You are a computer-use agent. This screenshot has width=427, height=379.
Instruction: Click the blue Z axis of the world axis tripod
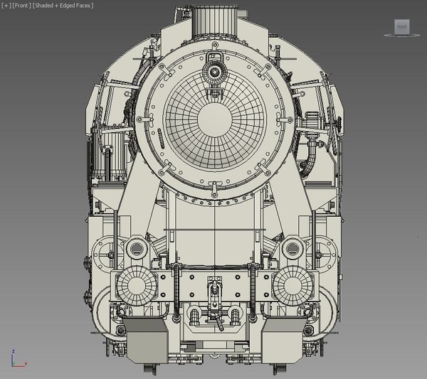13,355
